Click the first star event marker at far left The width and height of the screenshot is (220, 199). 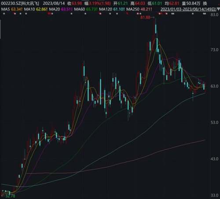[4, 14]
